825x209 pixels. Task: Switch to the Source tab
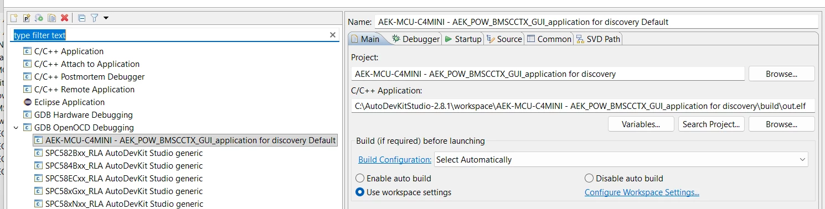click(x=504, y=39)
